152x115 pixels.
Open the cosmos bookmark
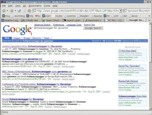click(x=70, y=16)
